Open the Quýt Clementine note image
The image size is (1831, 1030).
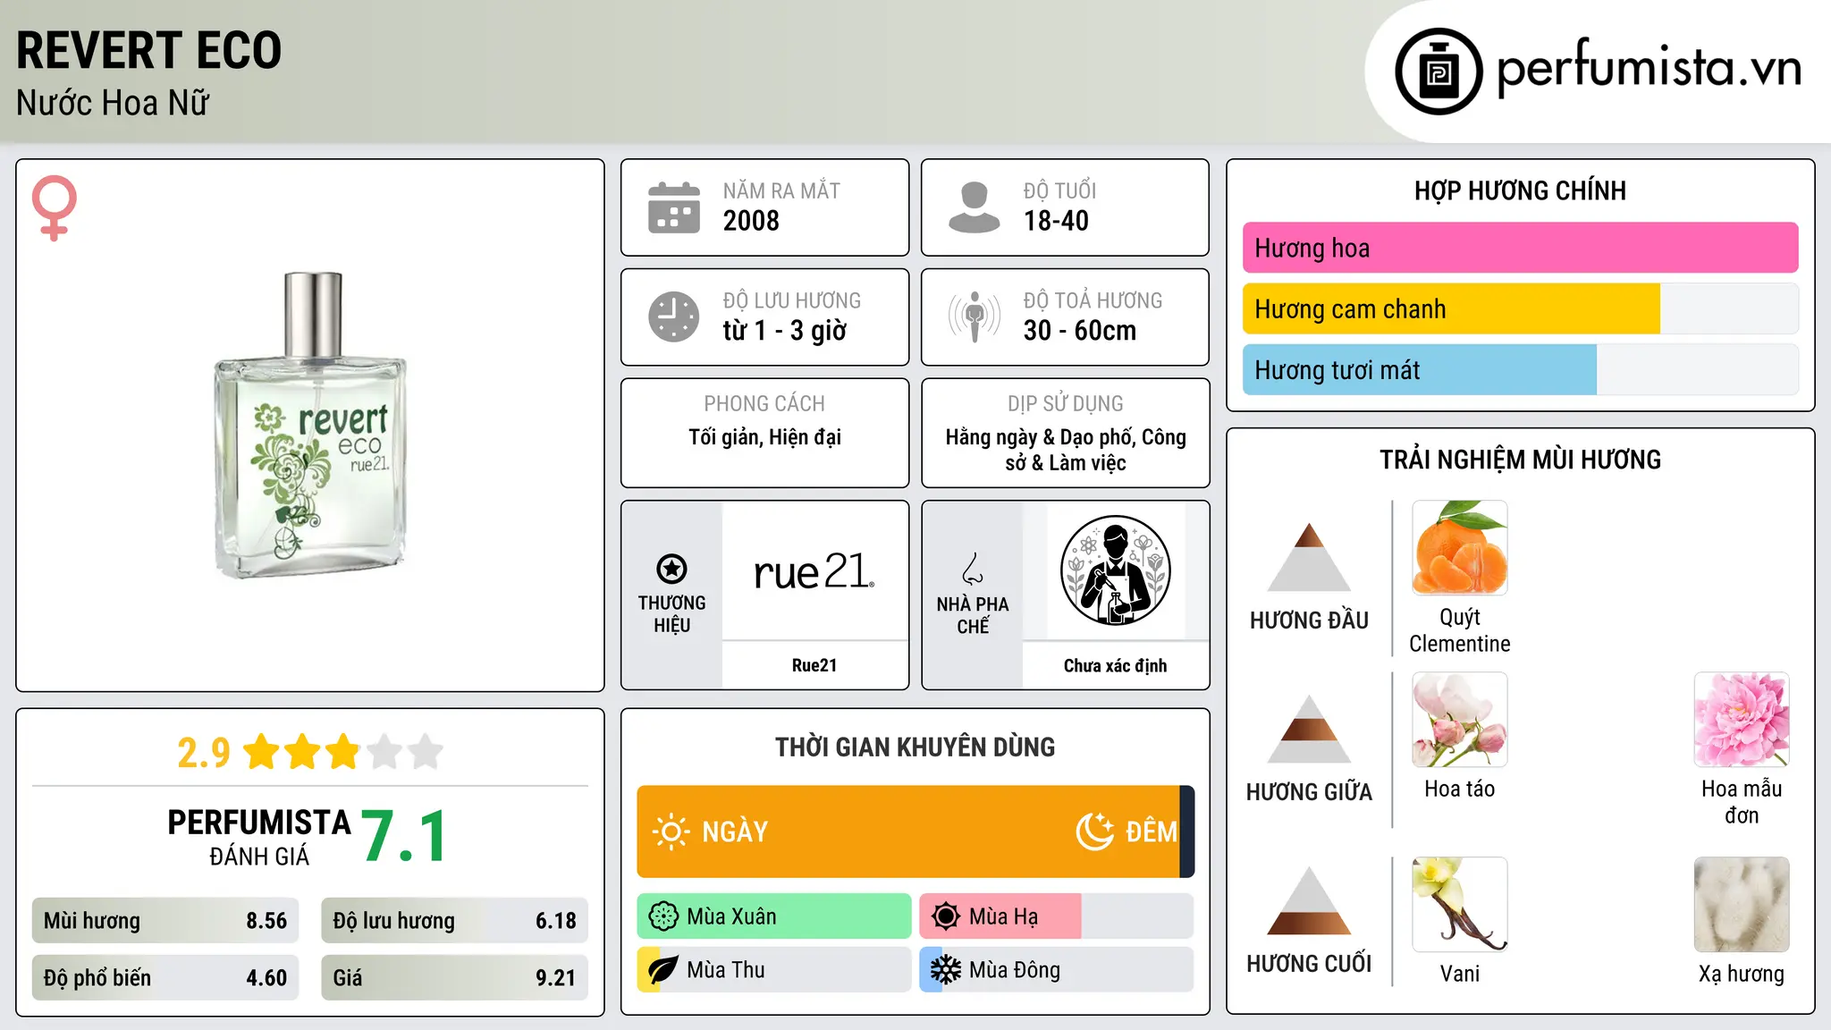tap(1460, 548)
